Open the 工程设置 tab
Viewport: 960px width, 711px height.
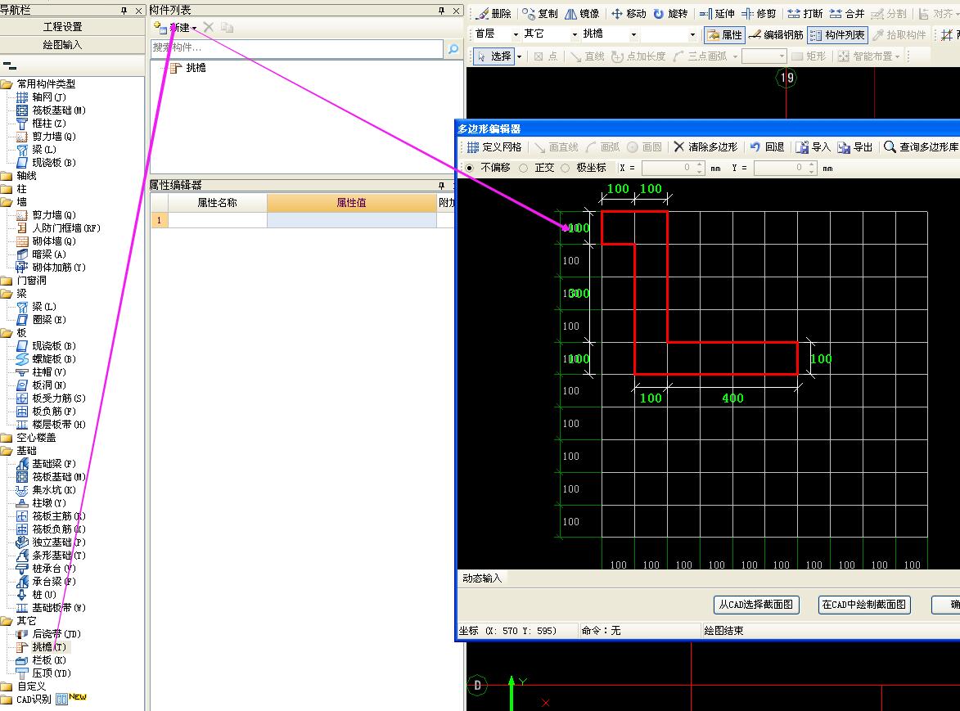coord(62,27)
